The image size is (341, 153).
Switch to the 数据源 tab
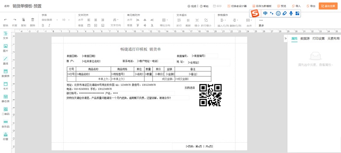[x=305, y=39]
